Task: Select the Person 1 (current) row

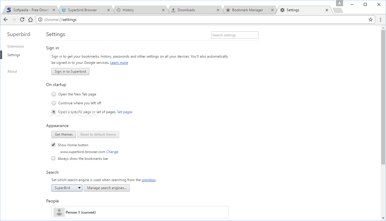Action: coord(140,212)
